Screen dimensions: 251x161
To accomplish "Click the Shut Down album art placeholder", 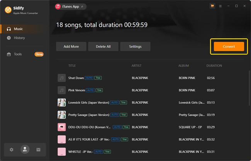I will (62, 78).
